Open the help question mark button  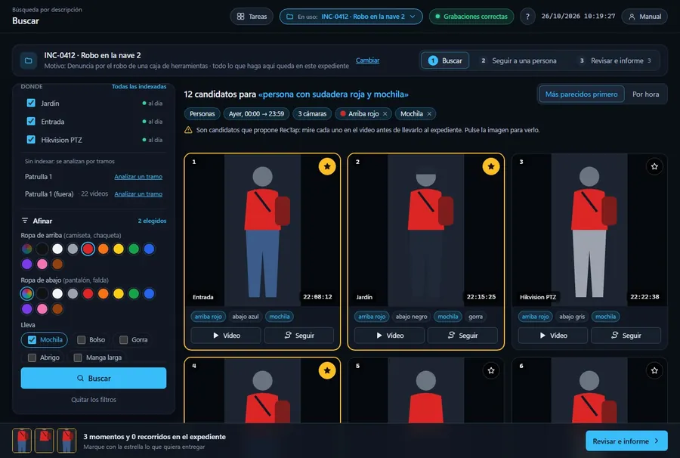tap(527, 17)
